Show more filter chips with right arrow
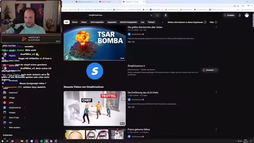The width and height of the screenshot is (254, 143). coord(163,22)
